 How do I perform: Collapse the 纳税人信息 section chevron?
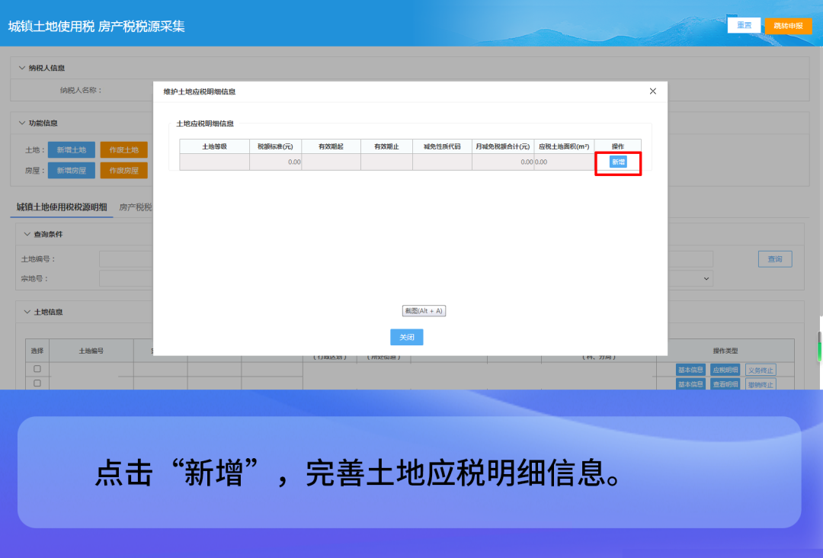point(22,68)
